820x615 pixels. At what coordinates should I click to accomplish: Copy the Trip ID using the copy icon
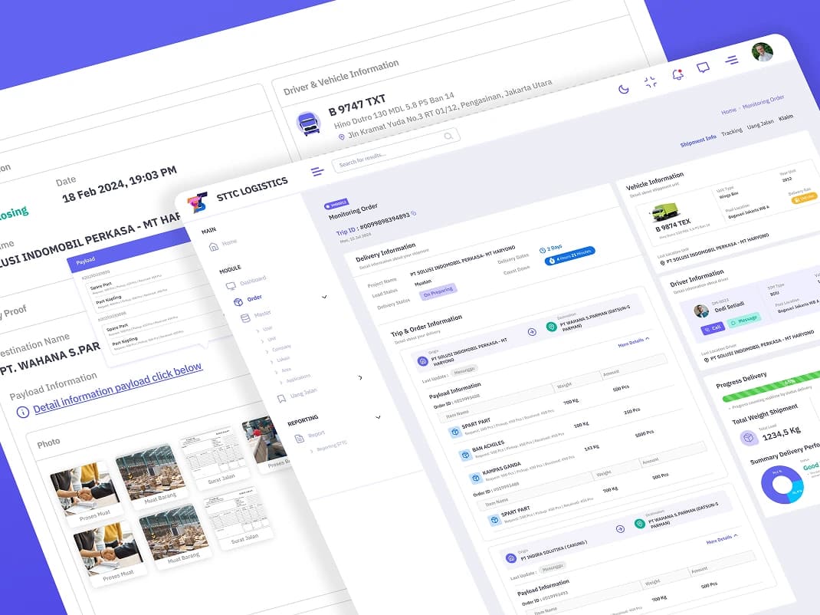(414, 213)
